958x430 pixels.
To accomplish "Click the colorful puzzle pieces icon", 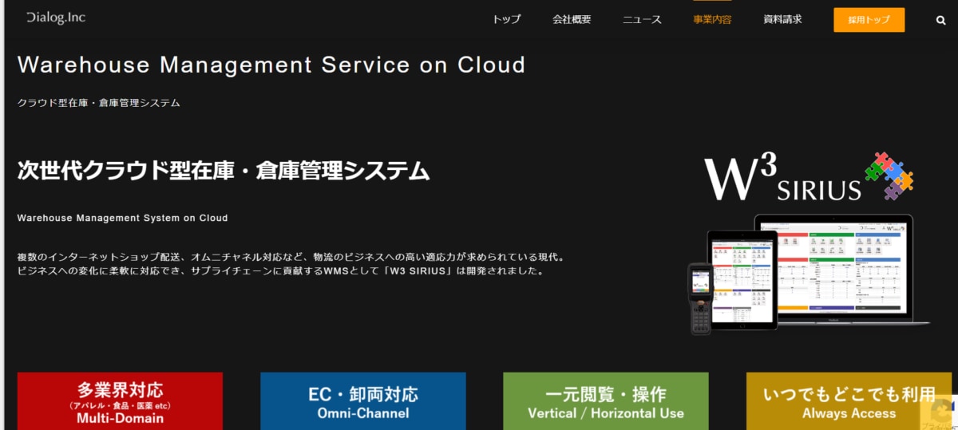I will [889, 176].
